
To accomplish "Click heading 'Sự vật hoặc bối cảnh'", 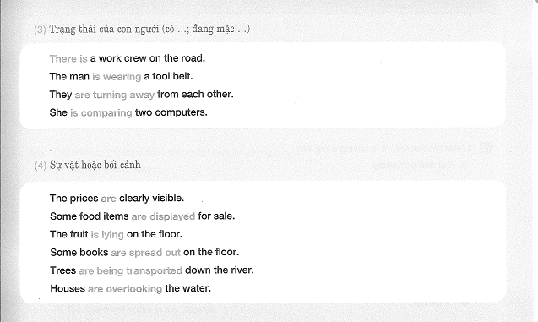I will click(x=95, y=165).
